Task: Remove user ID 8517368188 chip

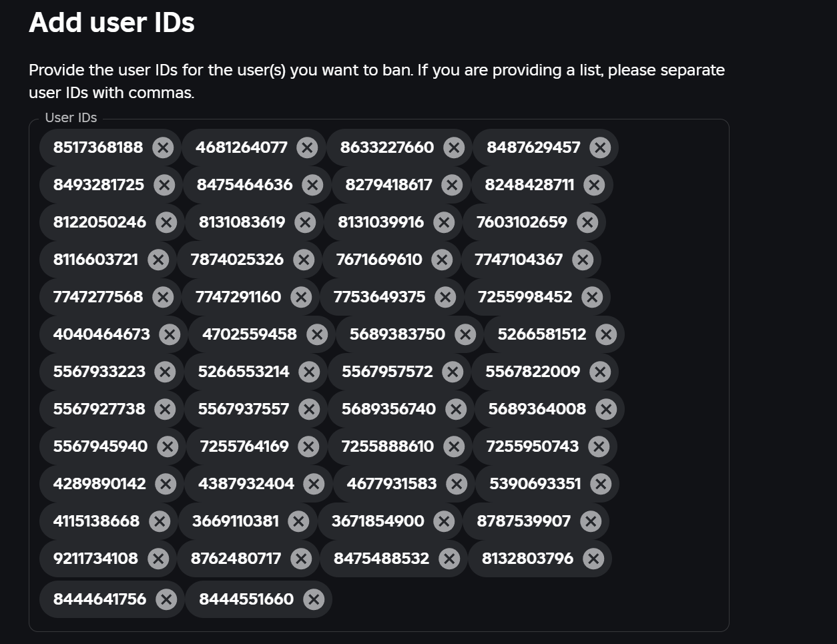Action: (162, 147)
